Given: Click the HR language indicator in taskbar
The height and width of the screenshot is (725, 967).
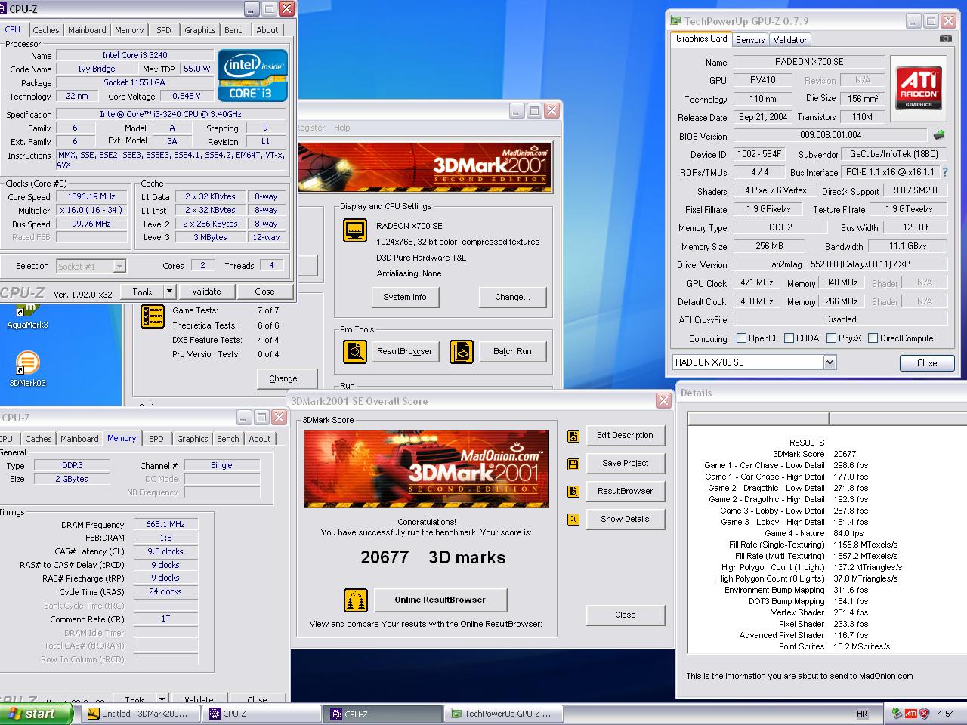Looking at the screenshot, I should click(x=862, y=714).
